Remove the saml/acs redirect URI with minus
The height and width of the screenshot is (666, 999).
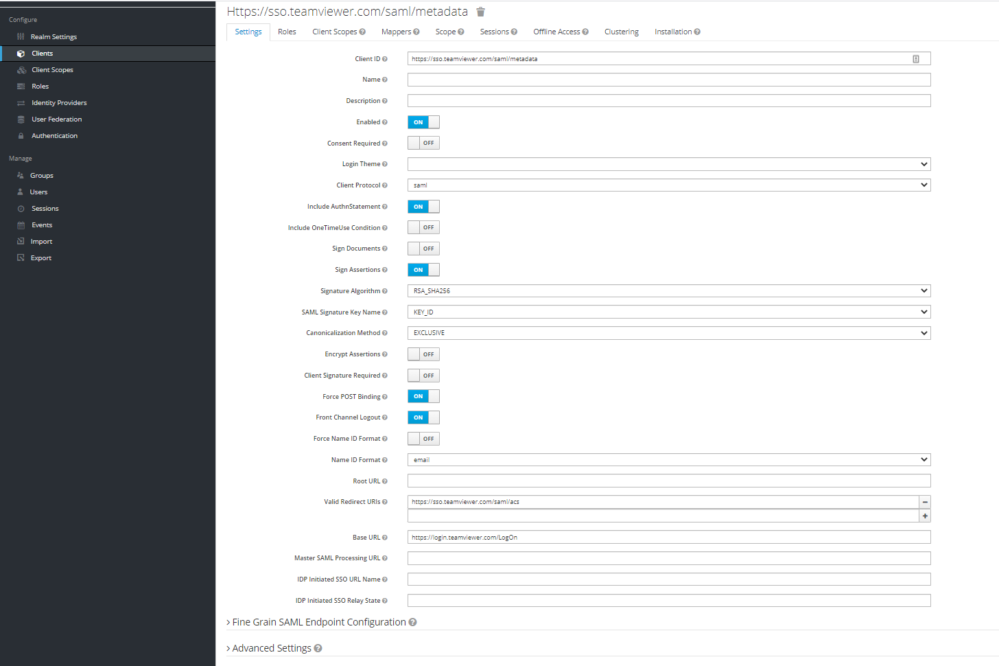pyautogui.click(x=925, y=502)
